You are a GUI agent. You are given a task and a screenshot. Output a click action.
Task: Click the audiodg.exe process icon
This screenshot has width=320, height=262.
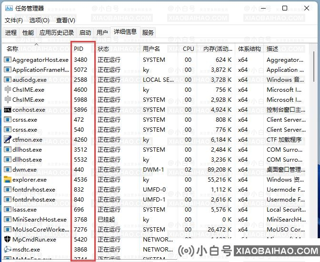click(x=8, y=80)
